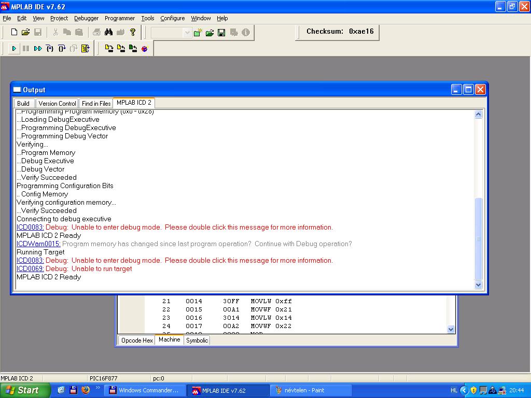Click the Reset processor icon
Viewport: 531px width, 398px height.
coord(86,49)
